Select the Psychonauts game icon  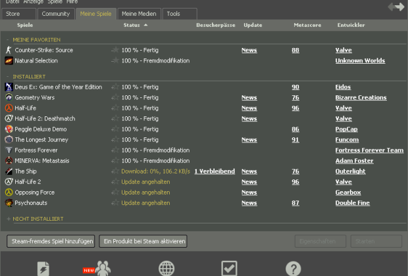9,203
